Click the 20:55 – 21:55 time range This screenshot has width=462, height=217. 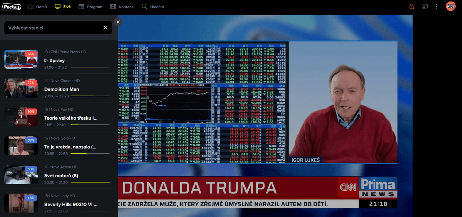pyautogui.click(x=56, y=154)
